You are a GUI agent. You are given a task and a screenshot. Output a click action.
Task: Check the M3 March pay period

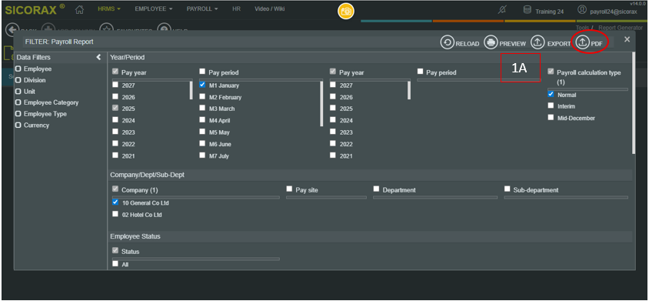coord(202,108)
